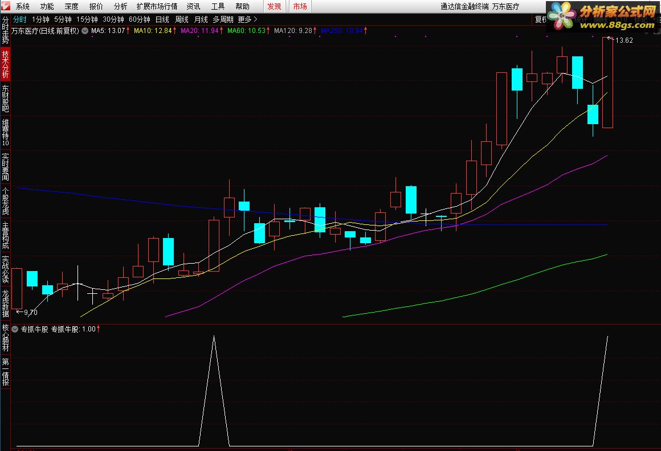
Task: Click MA60: 10.53 value label
Action: point(246,31)
